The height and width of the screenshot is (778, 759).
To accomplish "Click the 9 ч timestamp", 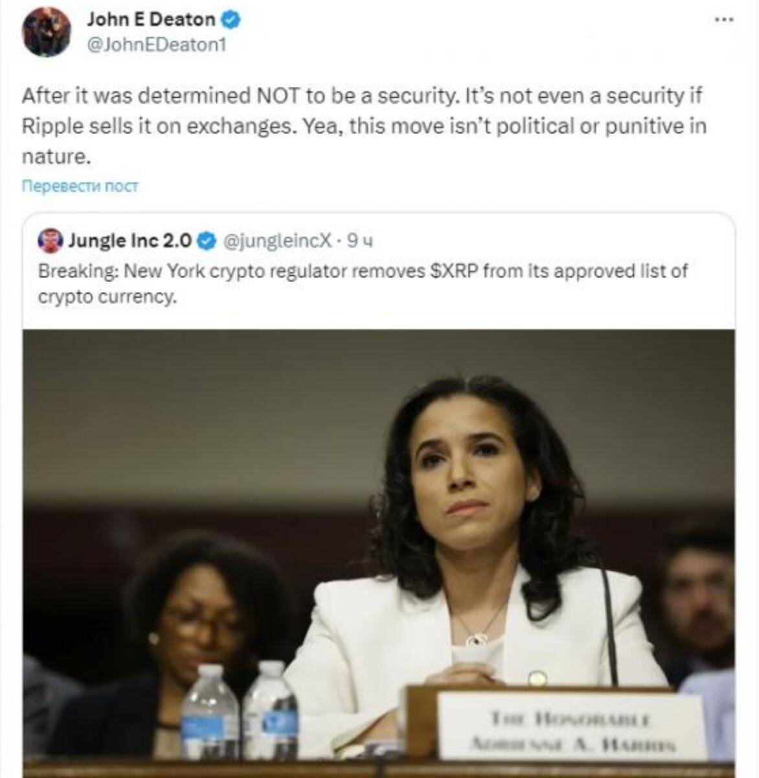I will (x=360, y=241).
